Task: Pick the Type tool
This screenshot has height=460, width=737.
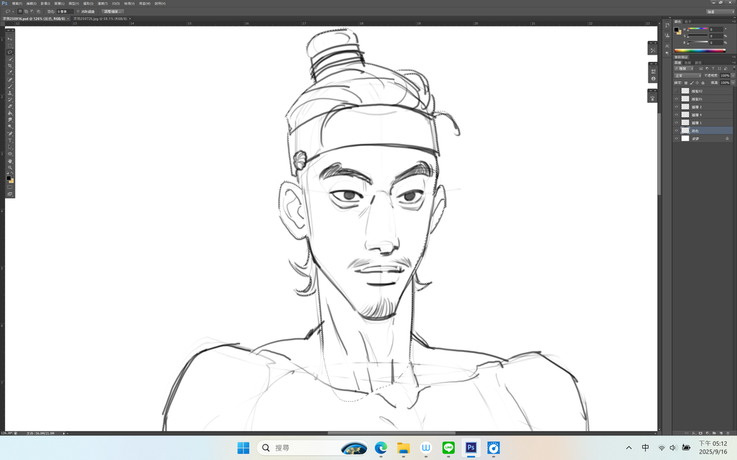Action: coord(10,133)
